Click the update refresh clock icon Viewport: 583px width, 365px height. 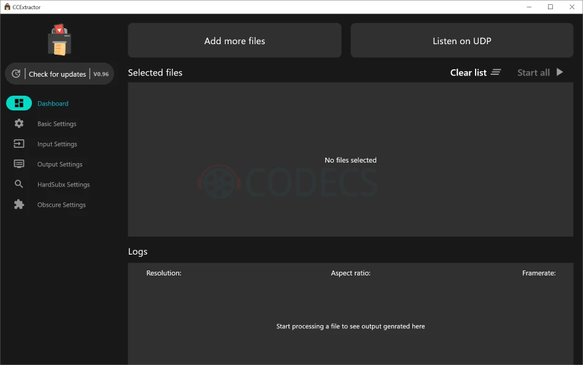click(x=17, y=74)
